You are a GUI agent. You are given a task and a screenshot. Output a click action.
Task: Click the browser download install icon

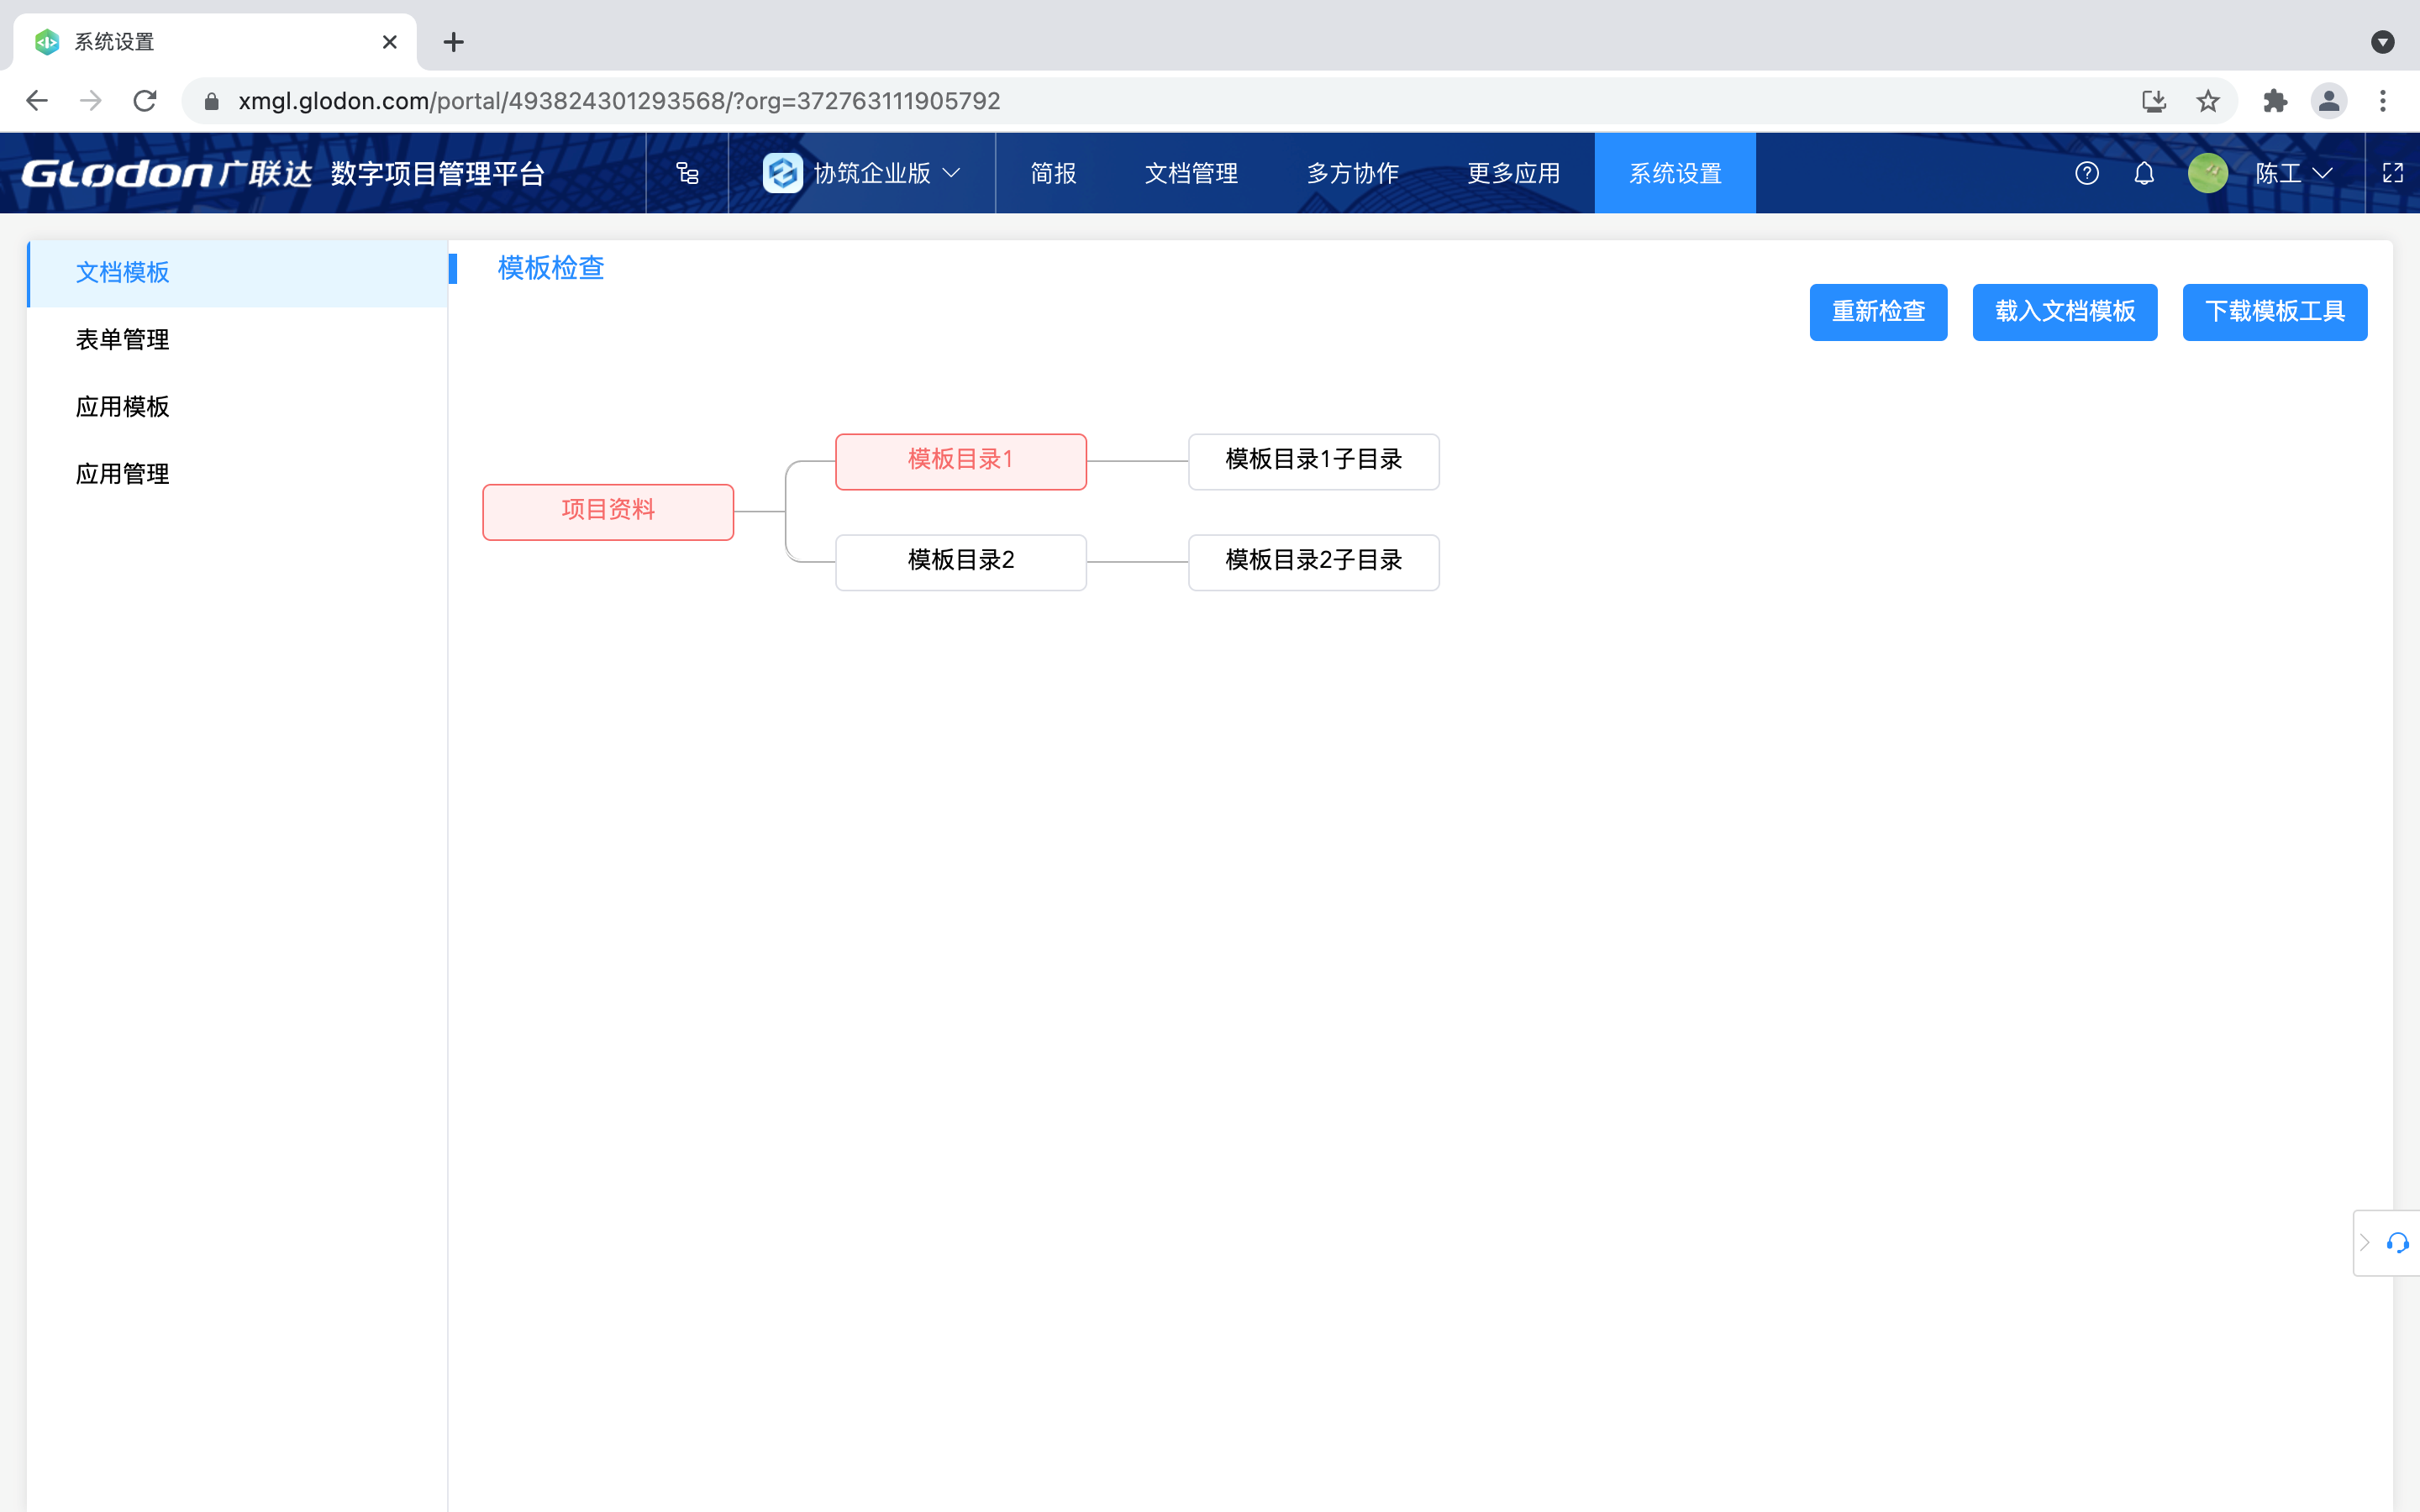tap(2154, 100)
